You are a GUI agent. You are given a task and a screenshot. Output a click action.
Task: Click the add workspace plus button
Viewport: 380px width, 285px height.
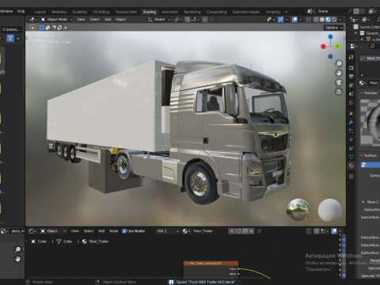[x=286, y=12]
